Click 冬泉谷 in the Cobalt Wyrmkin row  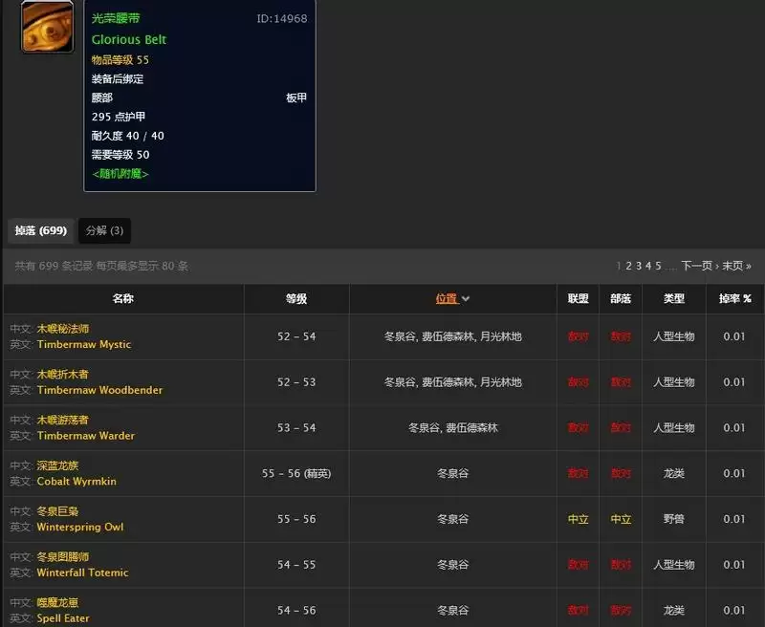point(450,473)
